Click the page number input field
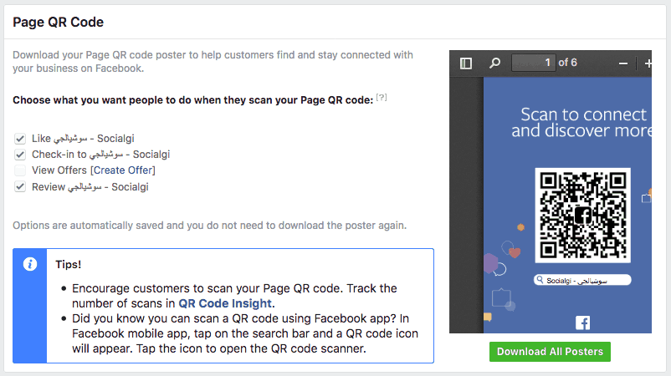This screenshot has width=671, height=376. 534,63
